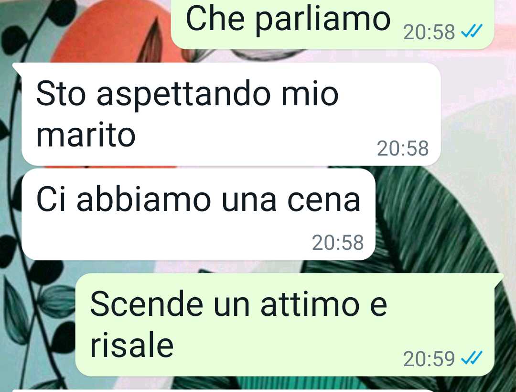516x392 pixels.
Task: Click the 20:58 timestamp under 'marito' message
Action: (403, 148)
